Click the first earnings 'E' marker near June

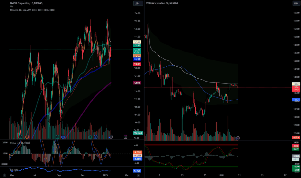point(20,137)
